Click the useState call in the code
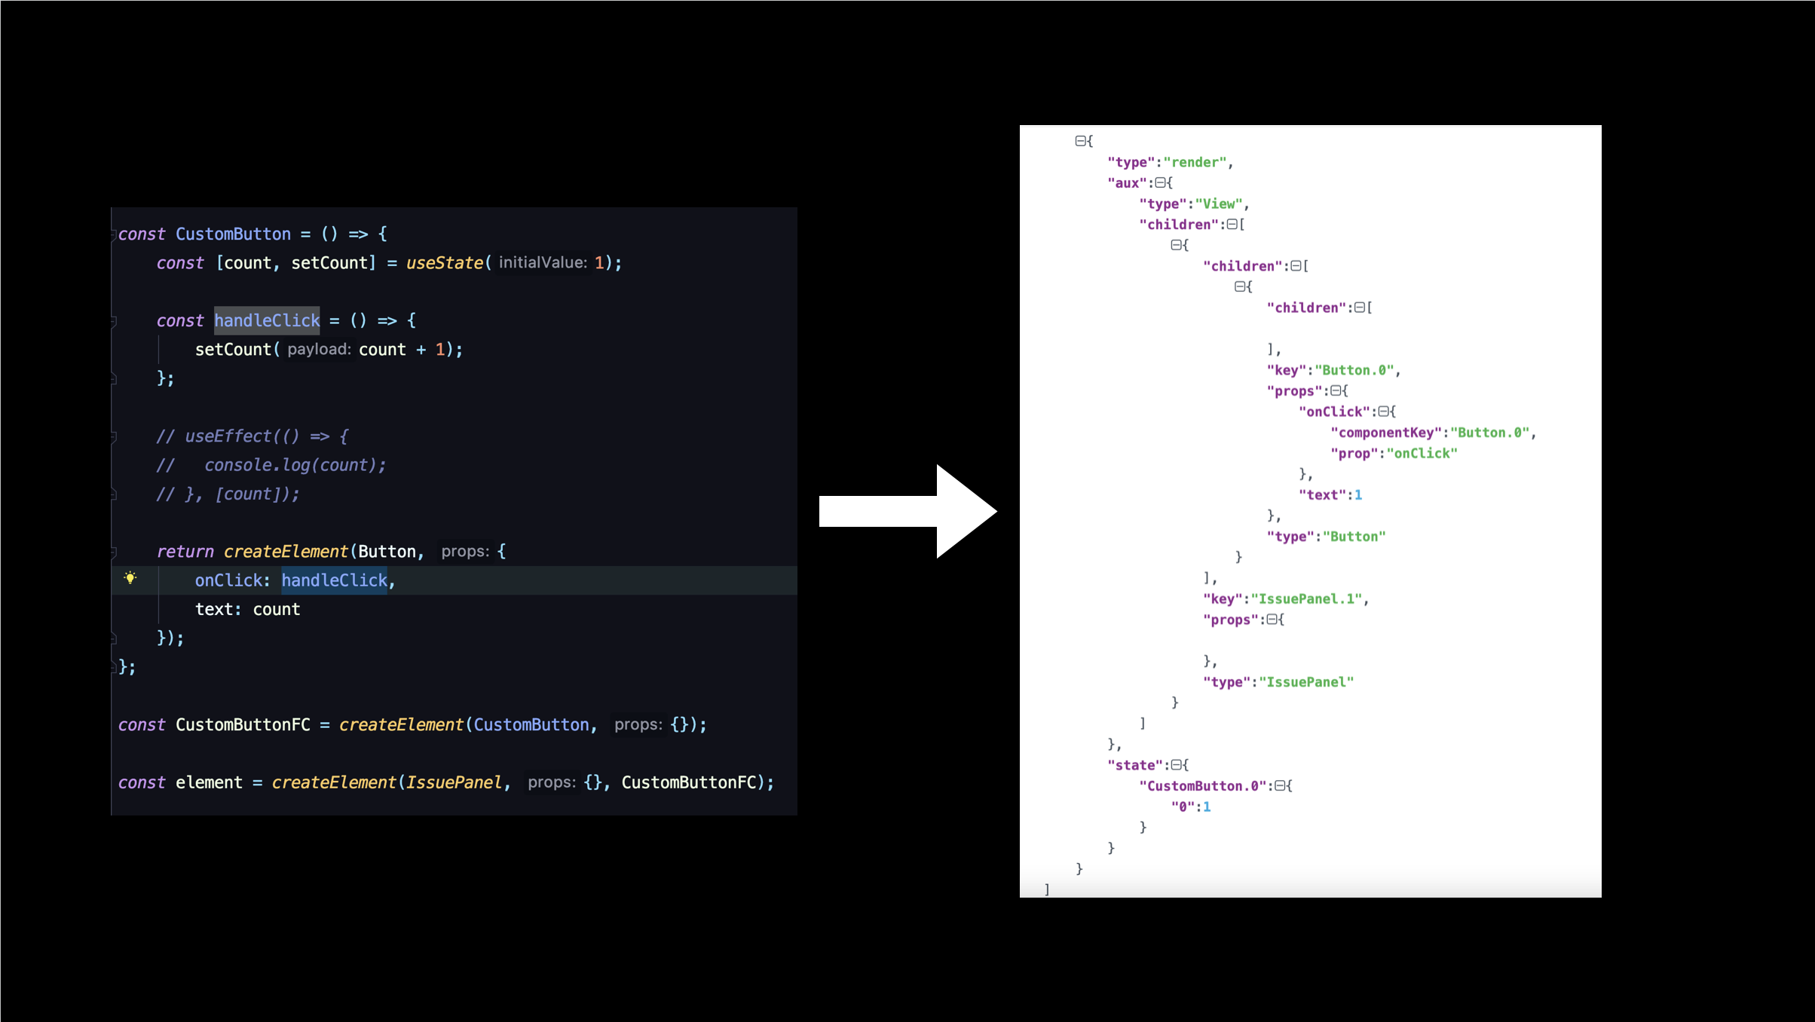 point(444,263)
